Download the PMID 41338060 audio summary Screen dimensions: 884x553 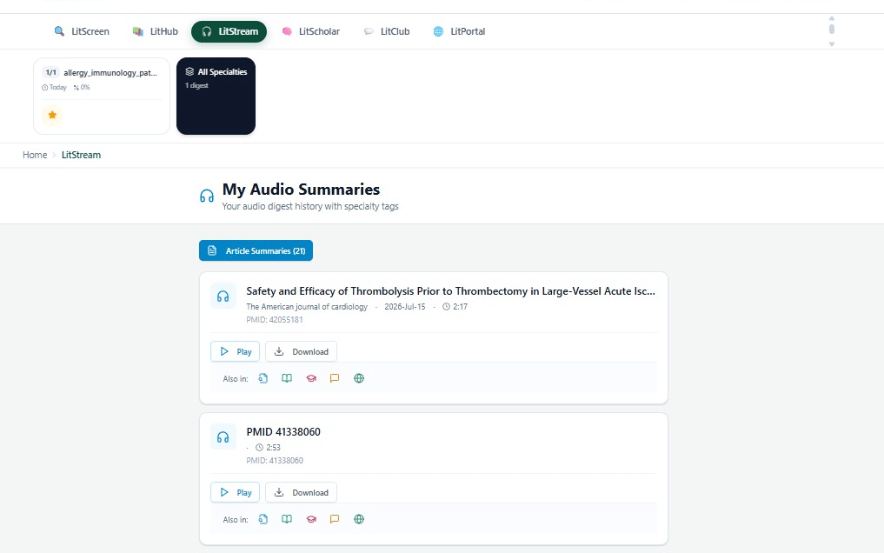click(x=301, y=493)
